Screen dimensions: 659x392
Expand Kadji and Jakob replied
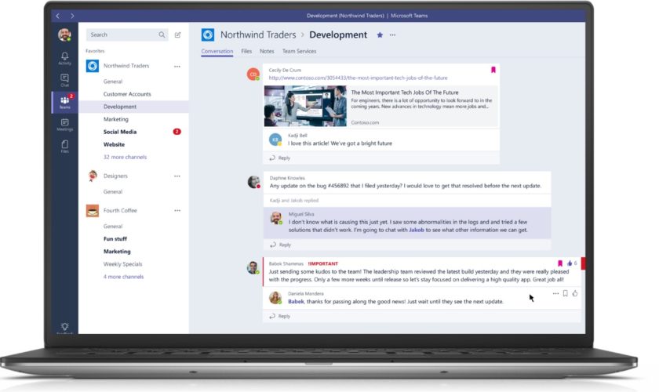point(293,201)
